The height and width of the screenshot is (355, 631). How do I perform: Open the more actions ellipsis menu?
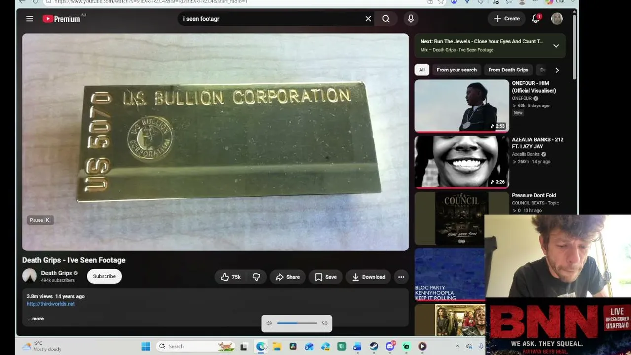click(401, 277)
